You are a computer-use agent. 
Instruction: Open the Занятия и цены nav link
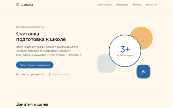104,5
